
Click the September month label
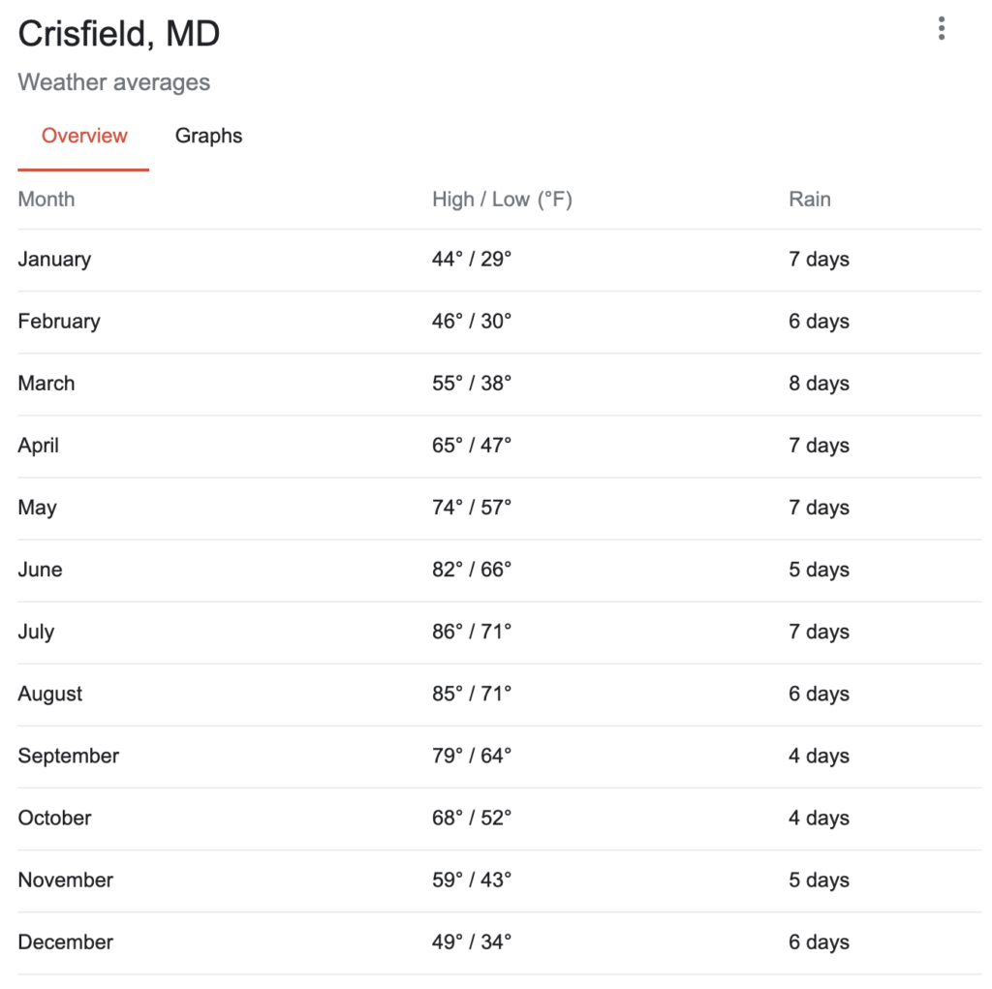pos(69,756)
